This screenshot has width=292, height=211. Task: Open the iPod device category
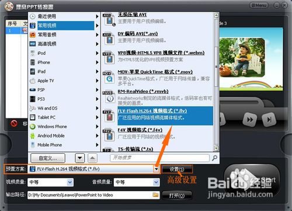41,53
